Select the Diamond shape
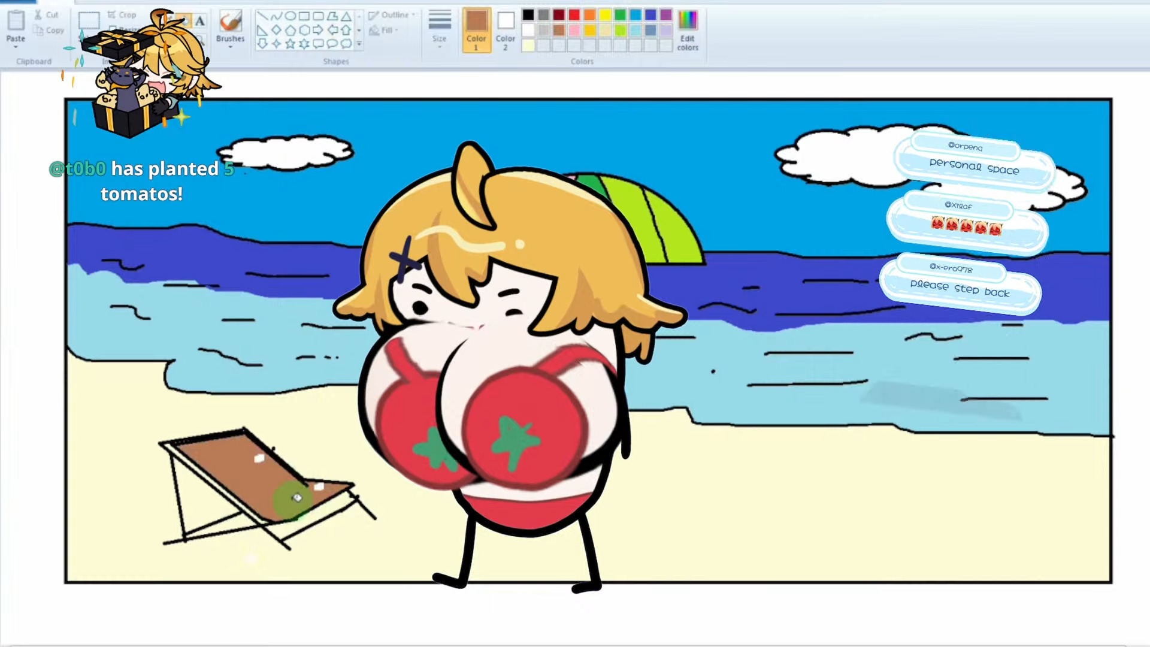The height and width of the screenshot is (647, 1150). click(x=276, y=30)
